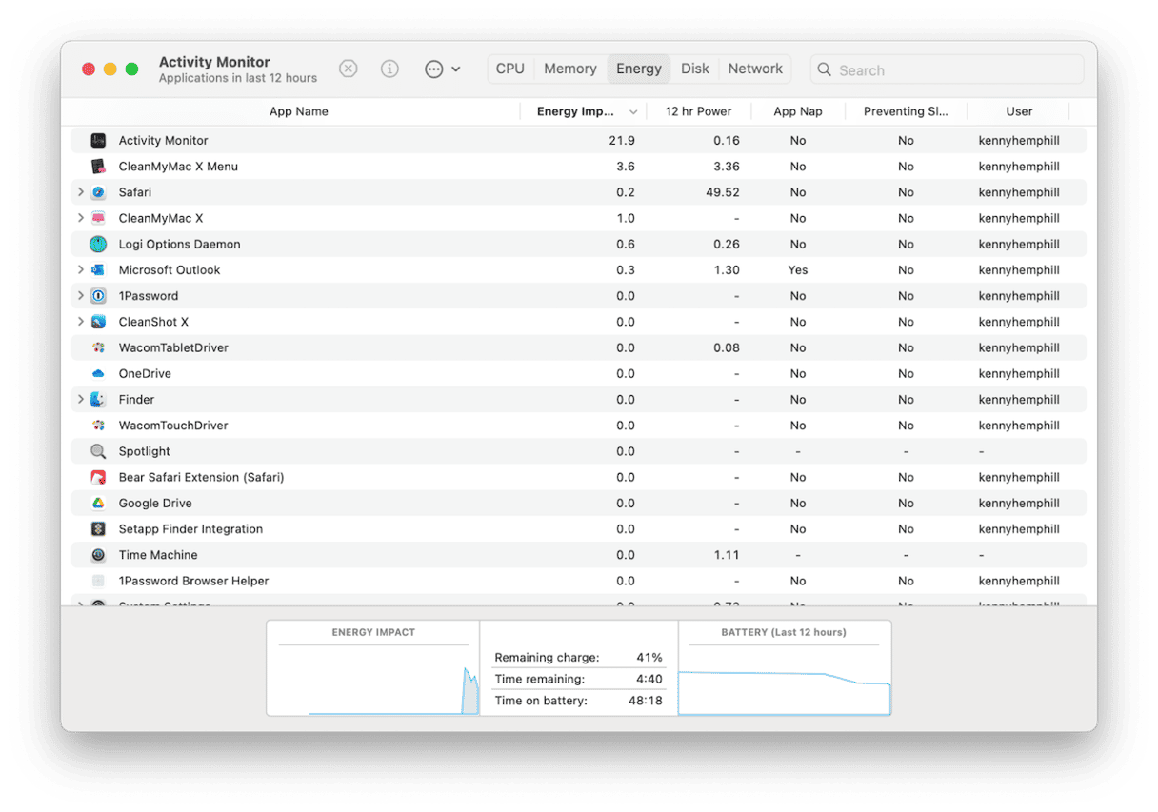1158x812 pixels.
Task: Open the Network tab
Action: [755, 69]
